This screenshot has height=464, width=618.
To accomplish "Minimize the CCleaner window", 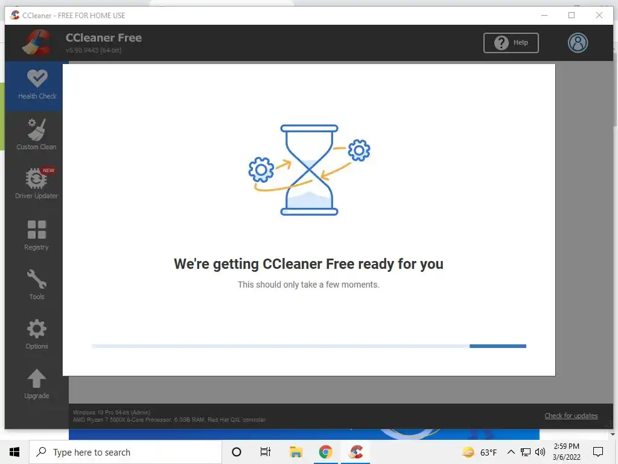I will pos(544,15).
